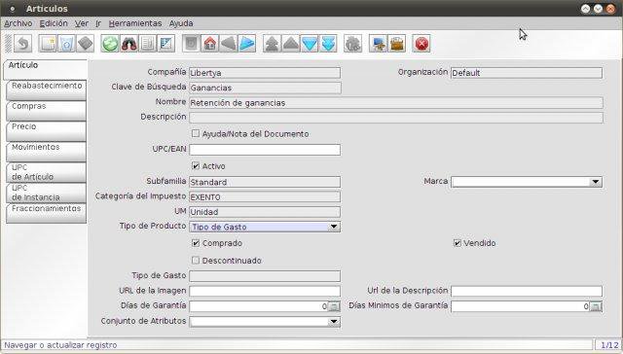The image size is (623, 354).
Task: Switch to the UPC de Artículo tab
Action: coord(47,172)
